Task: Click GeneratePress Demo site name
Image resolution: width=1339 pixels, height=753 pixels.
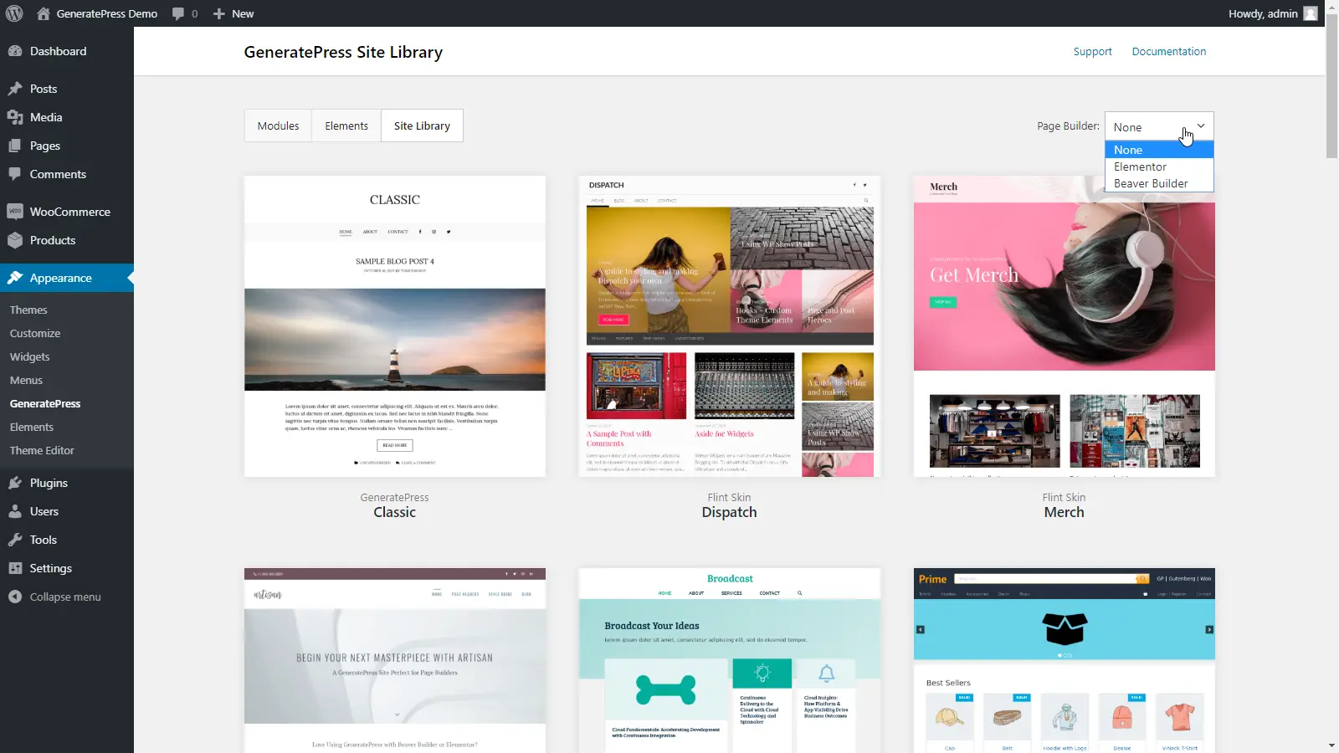Action: tap(106, 13)
